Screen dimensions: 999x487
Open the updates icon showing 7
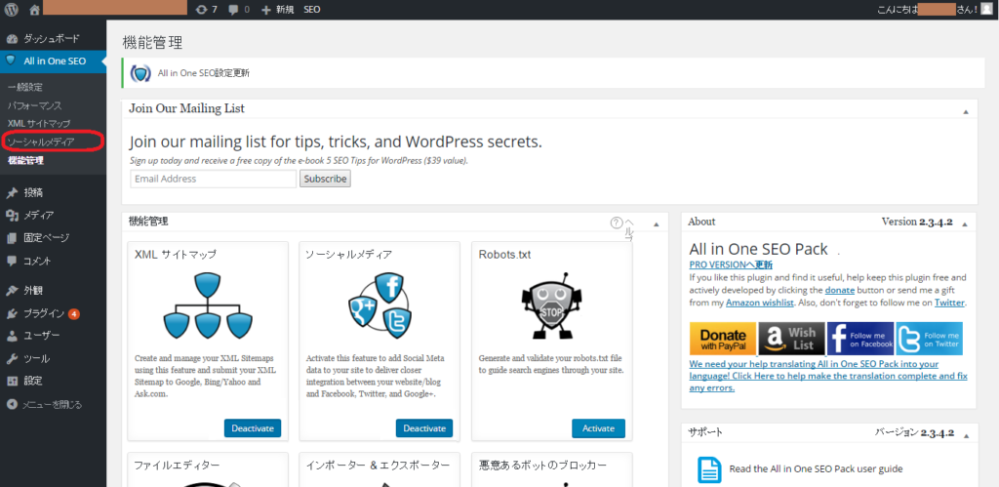208,10
